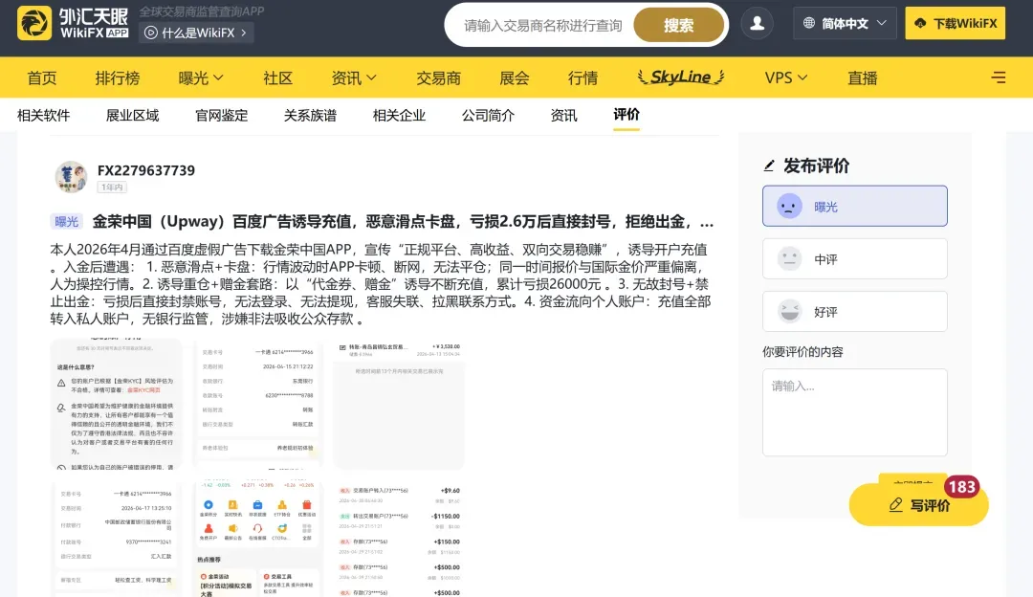This screenshot has height=597, width=1033.
Task: Switch to the 评价 tab
Action: pyautogui.click(x=626, y=115)
